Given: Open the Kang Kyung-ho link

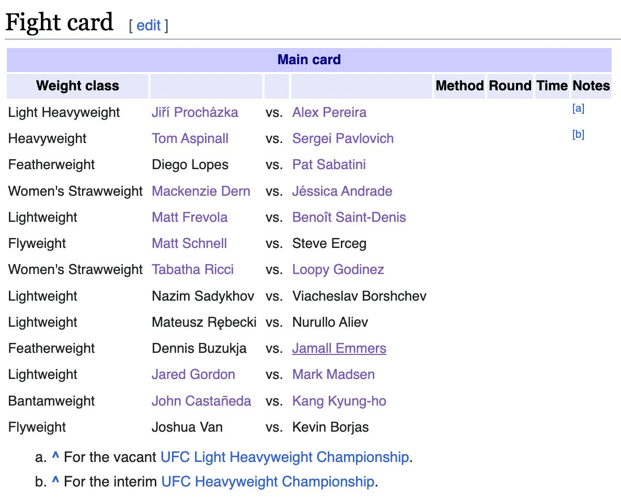Looking at the screenshot, I should click(x=339, y=401).
